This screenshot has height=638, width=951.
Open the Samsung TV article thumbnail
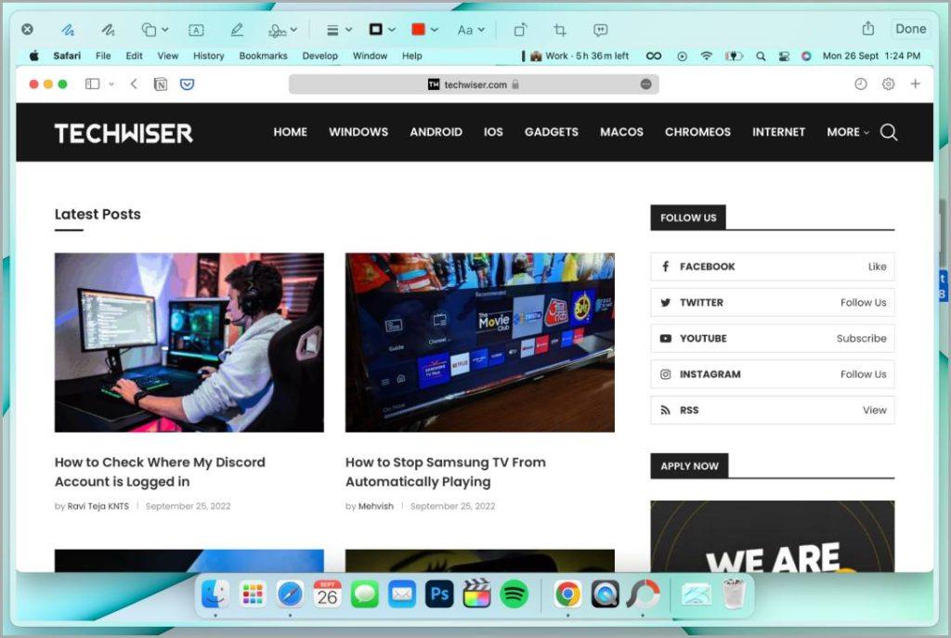coord(480,343)
